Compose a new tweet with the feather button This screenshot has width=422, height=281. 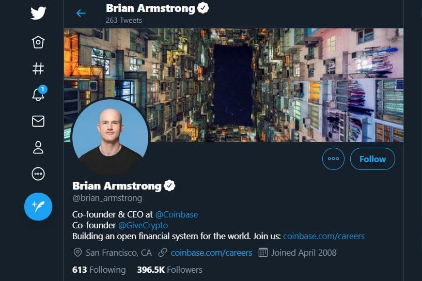tap(38, 207)
